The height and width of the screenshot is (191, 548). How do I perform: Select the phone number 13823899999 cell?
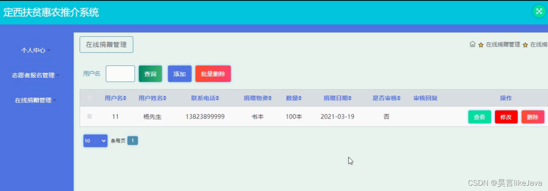(x=205, y=117)
